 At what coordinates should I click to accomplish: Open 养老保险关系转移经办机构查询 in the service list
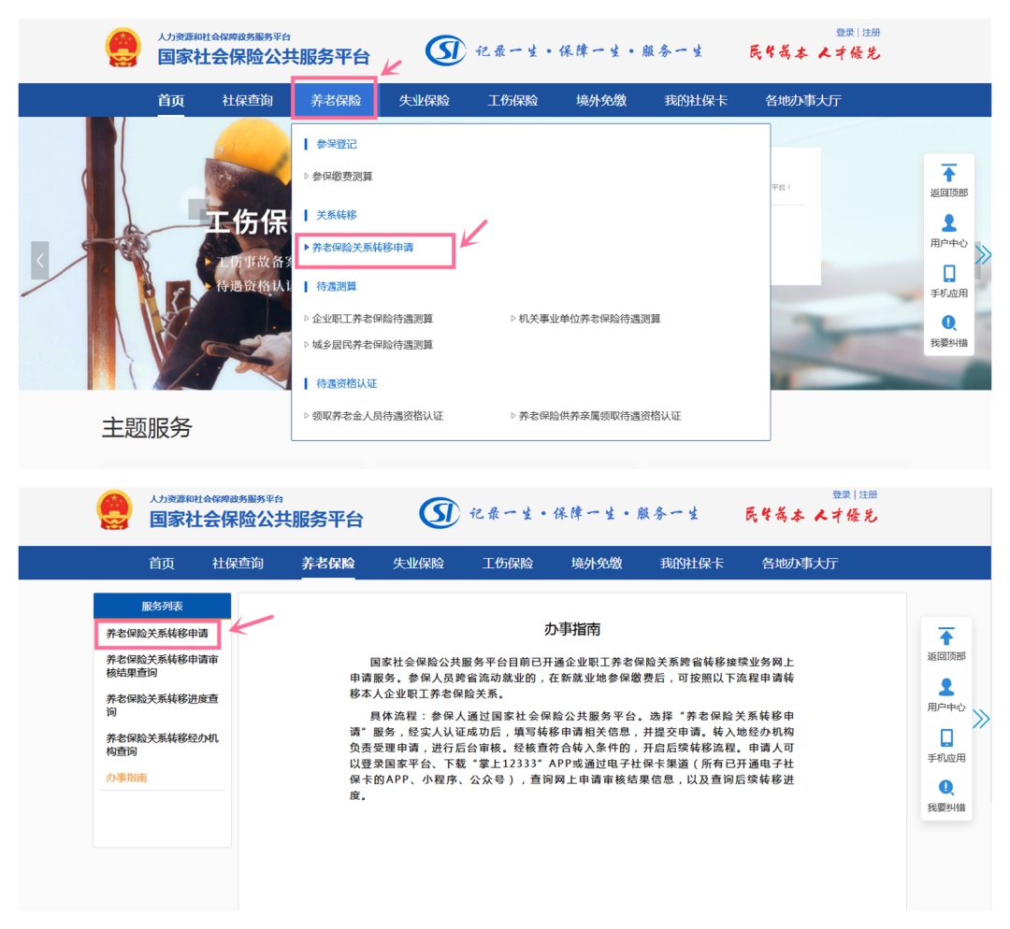tap(162, 745)
